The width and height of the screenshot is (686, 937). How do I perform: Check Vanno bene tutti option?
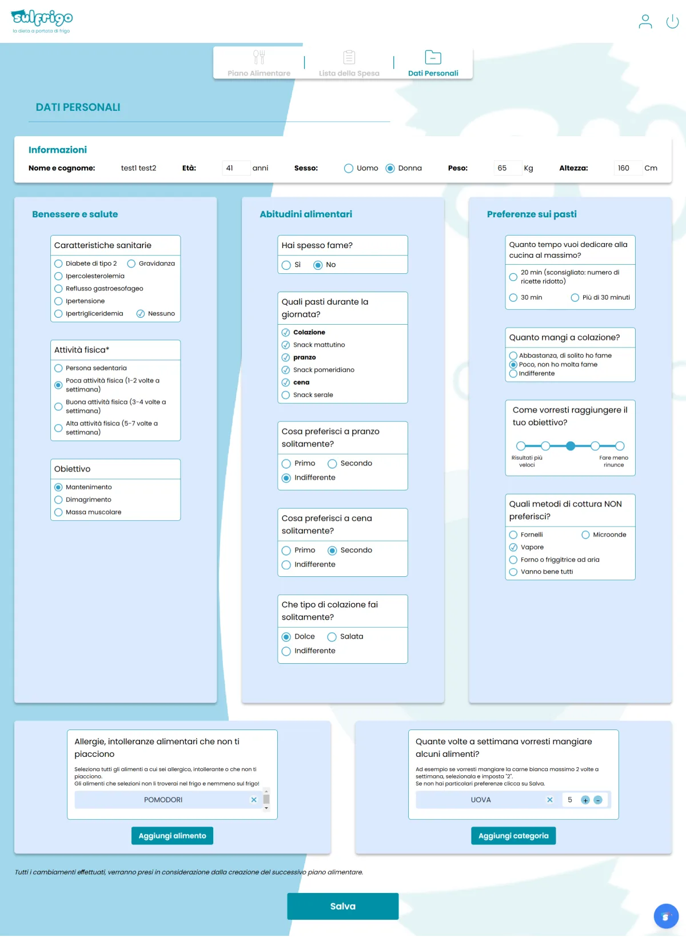513,572
